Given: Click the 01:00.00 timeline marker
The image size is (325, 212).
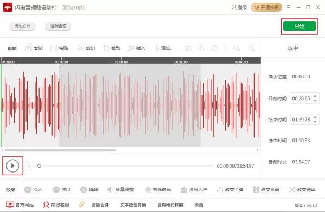Looking at the screenshot, I should point(121,62).
